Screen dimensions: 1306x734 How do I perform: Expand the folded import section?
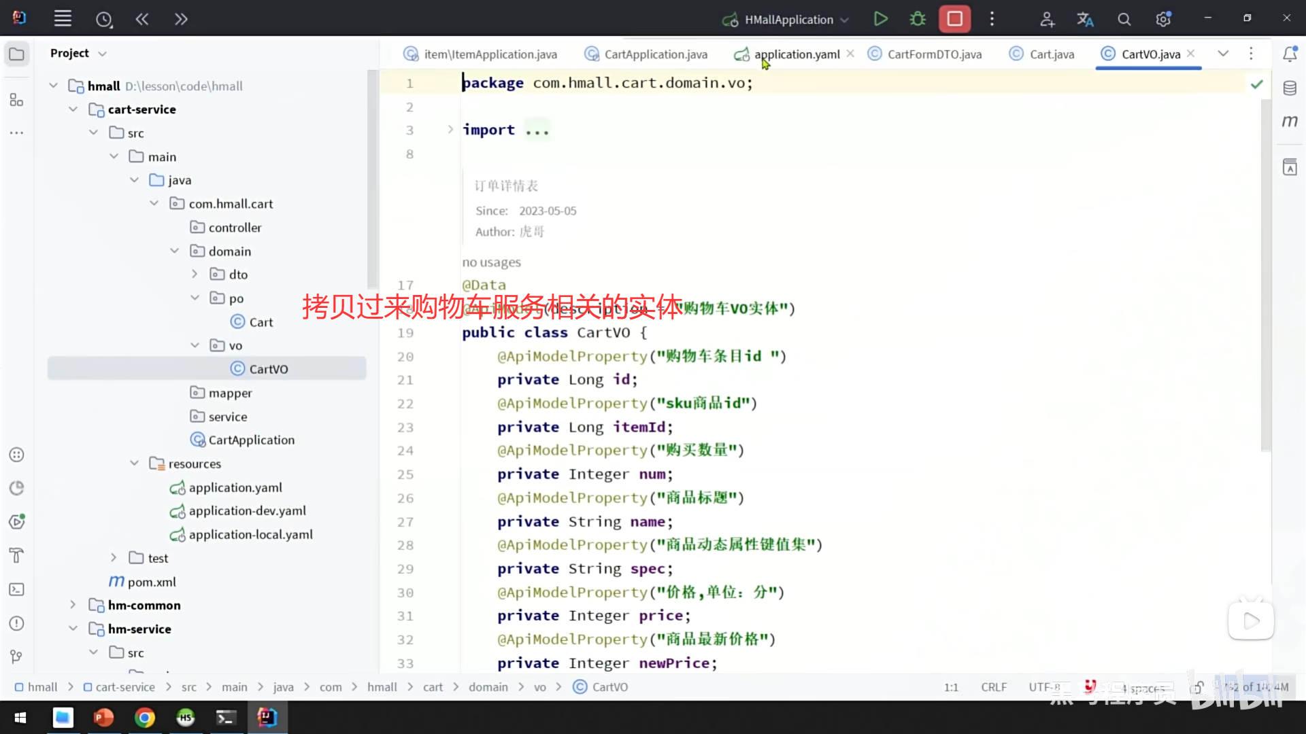pyautogui.click(x=450, y=130)
